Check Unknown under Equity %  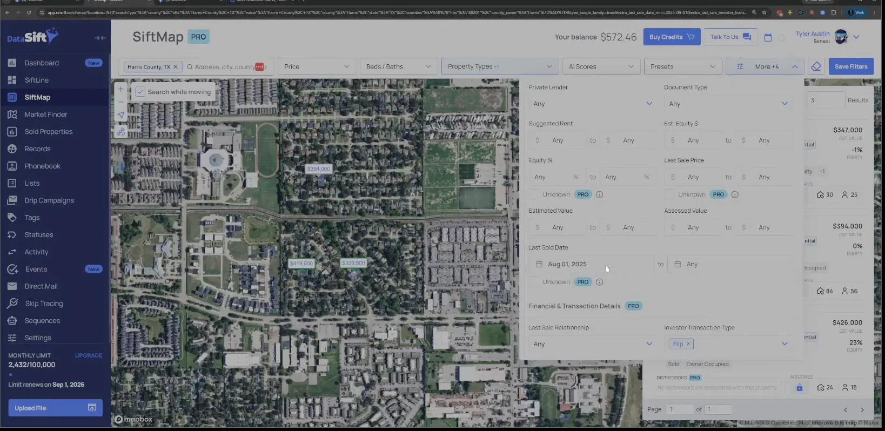534,194
